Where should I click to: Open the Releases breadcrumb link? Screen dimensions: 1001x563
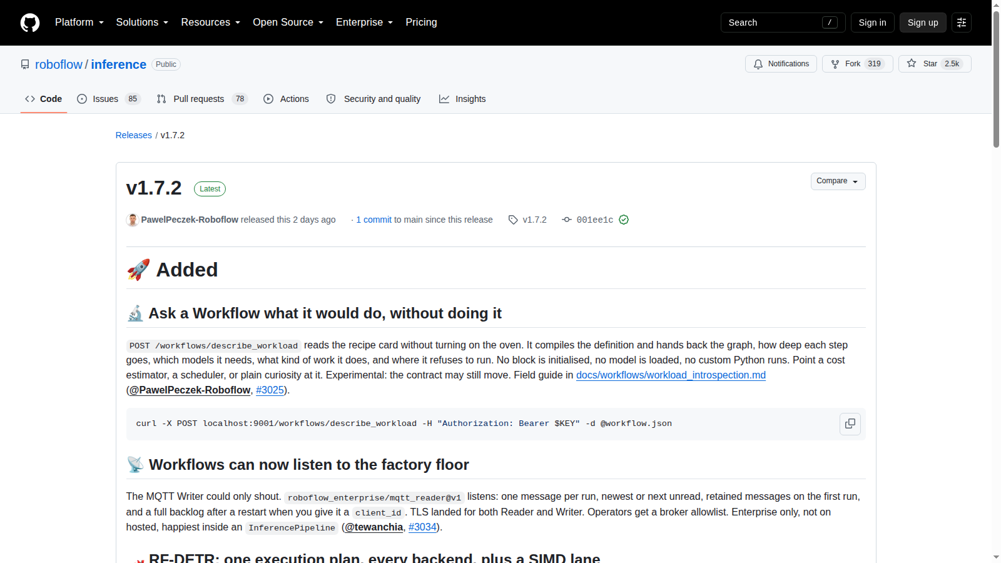pos(134,135)
